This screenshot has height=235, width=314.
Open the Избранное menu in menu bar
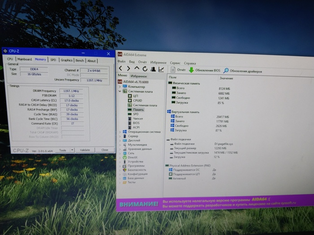coord(158,63)
